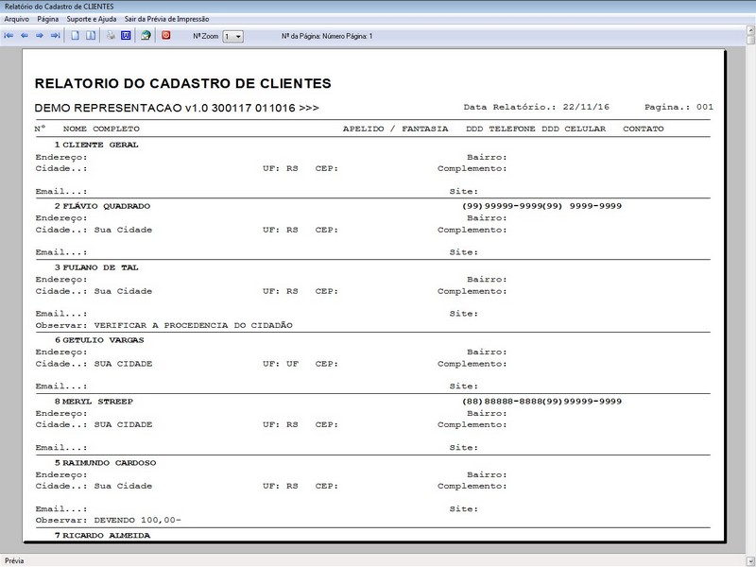The image size is (756, 567).
Task: Jump to the last page using the arrow icon
Action: [56, 36]
